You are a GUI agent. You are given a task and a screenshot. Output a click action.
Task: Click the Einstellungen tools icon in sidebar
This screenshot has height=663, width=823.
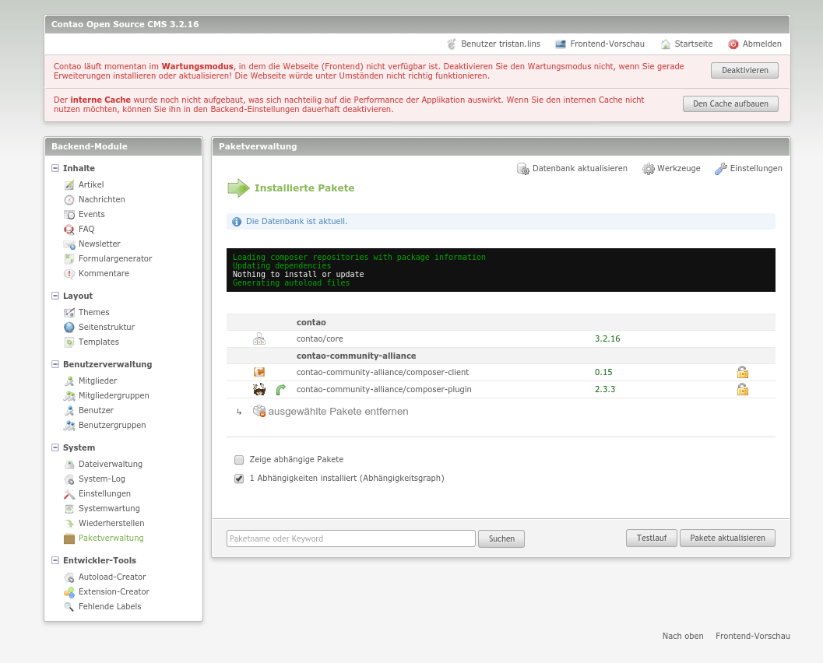coord(69,493)
